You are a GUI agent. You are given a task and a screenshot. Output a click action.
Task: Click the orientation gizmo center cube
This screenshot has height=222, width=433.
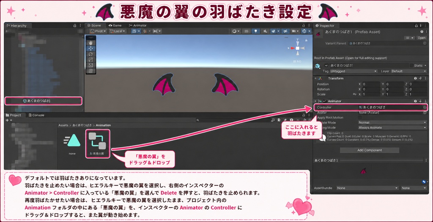tap(297, 48)
